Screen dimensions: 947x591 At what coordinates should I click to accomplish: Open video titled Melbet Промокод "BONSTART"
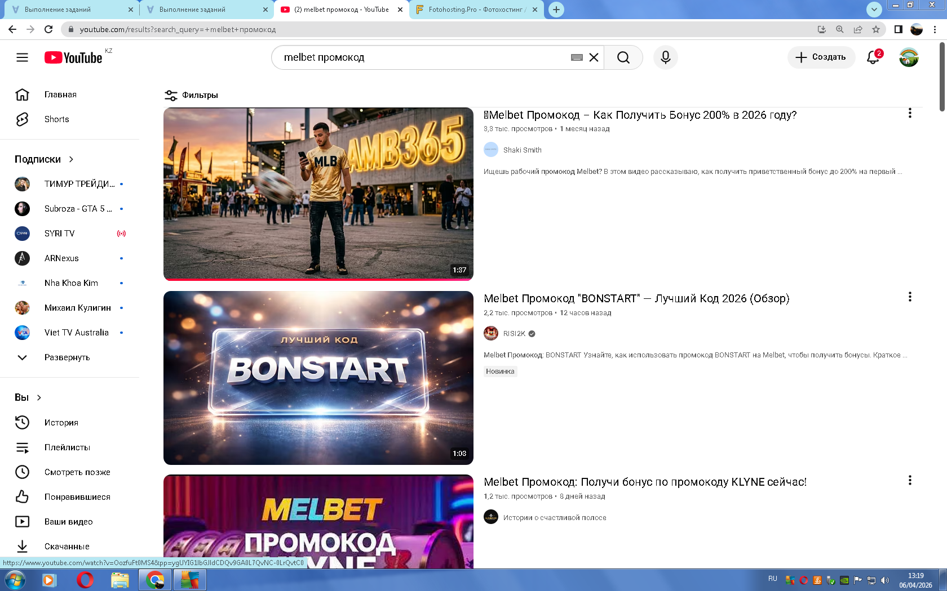click(x=636, y=298)
